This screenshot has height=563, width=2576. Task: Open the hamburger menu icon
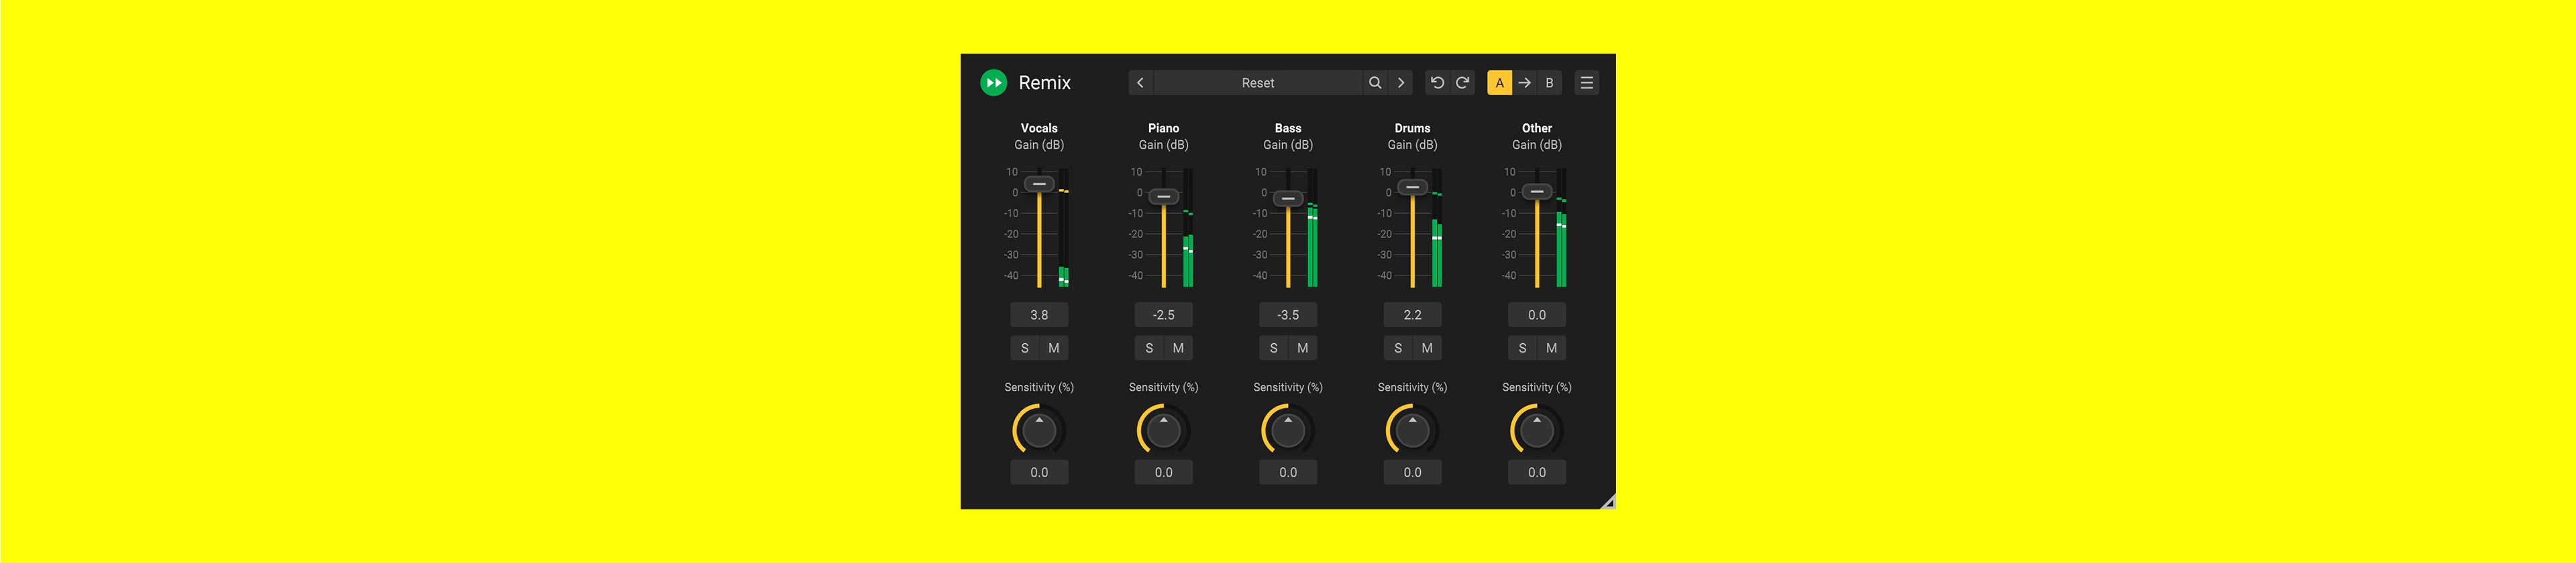tap(1586, 83)
